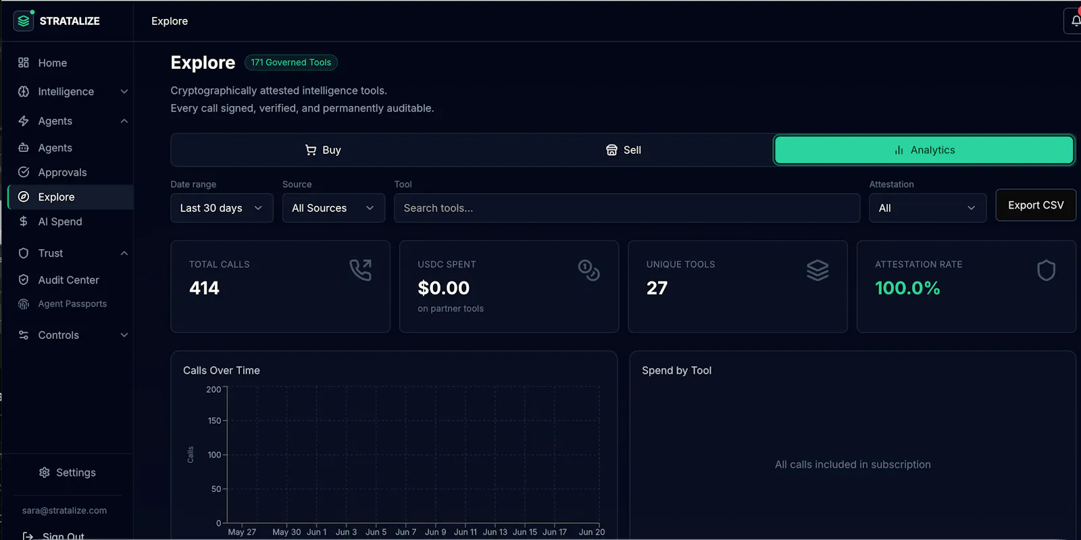Click the Total Calls phone icon
The image size is (1081, 540).
point(360,270)
